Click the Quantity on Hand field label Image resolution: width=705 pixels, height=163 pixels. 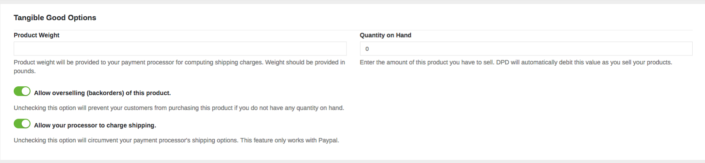[385, 35]
